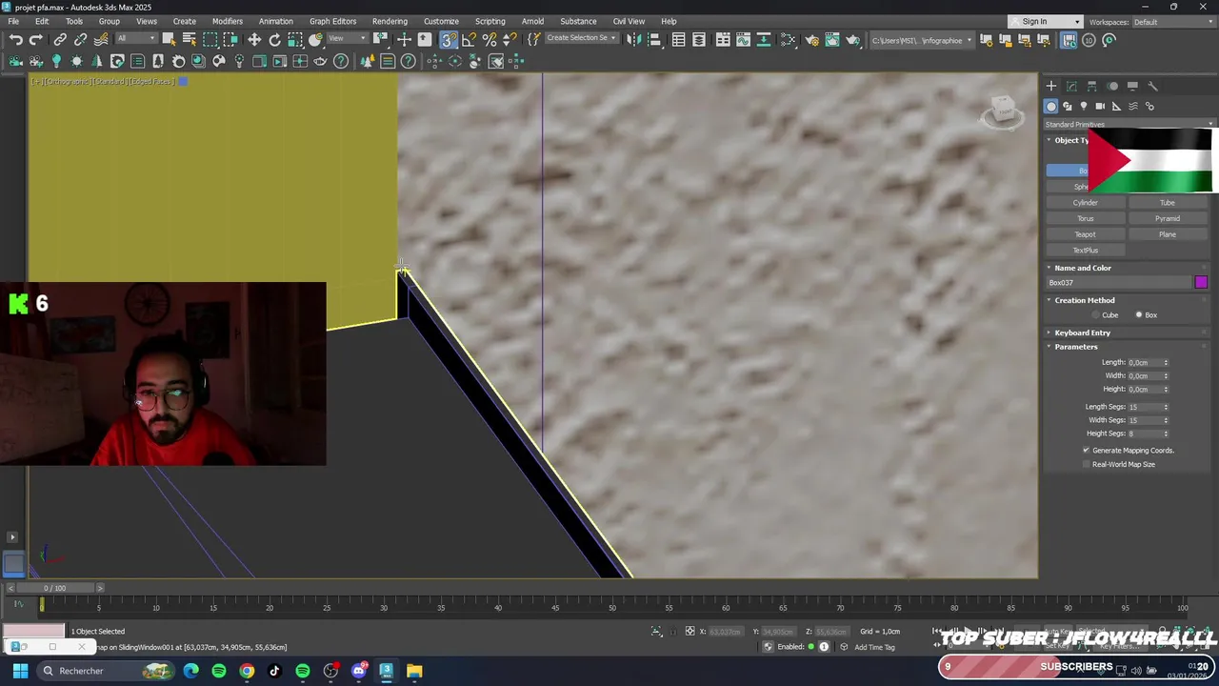The image size is (1219, 686).
Task: Open the Modifiers menu
Action: tap(227, 21)
